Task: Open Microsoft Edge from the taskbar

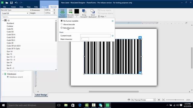Action: pos(80,105)
